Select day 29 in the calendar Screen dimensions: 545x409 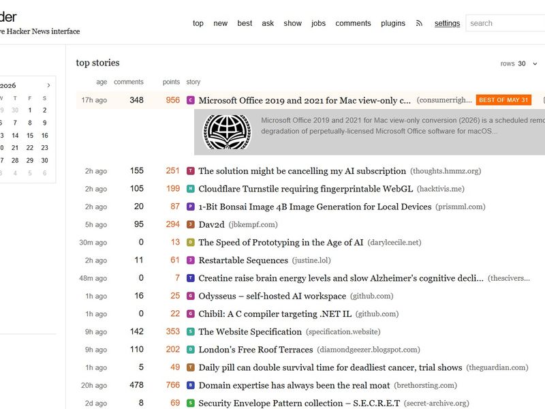[30, 160]
